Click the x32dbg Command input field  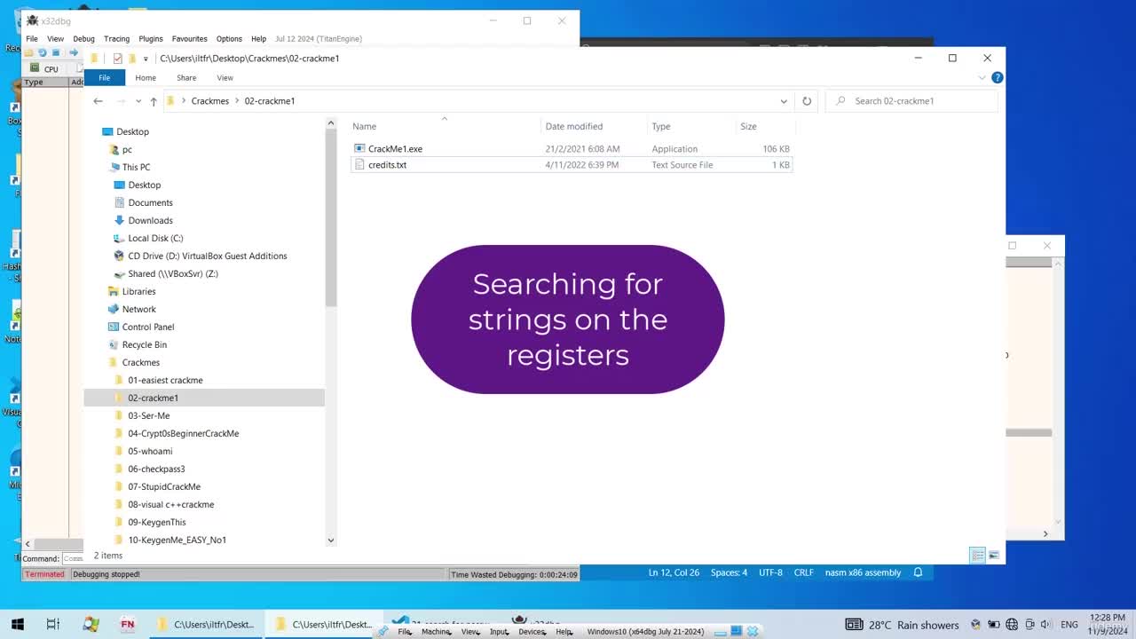click(x=72, y=558)
